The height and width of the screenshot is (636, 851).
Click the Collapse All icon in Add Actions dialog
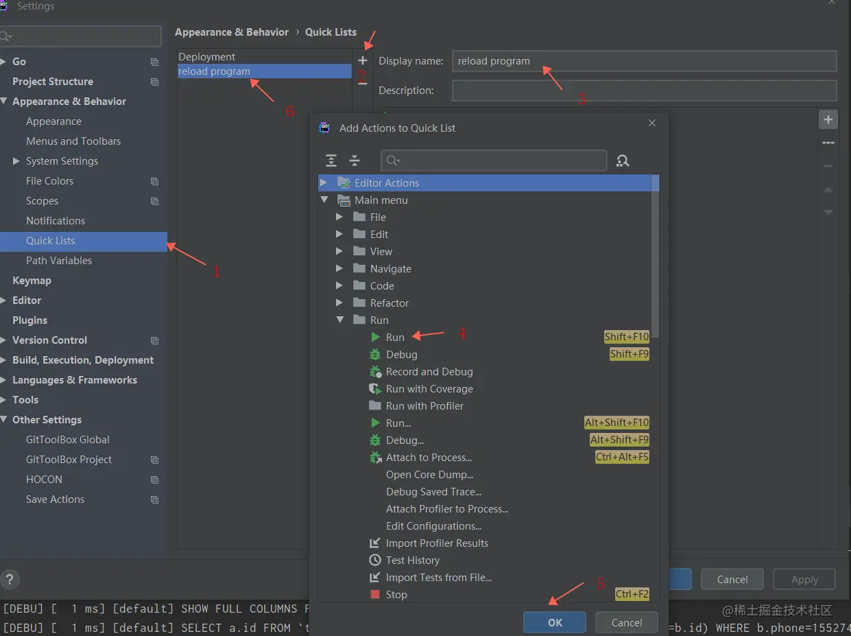355,161
